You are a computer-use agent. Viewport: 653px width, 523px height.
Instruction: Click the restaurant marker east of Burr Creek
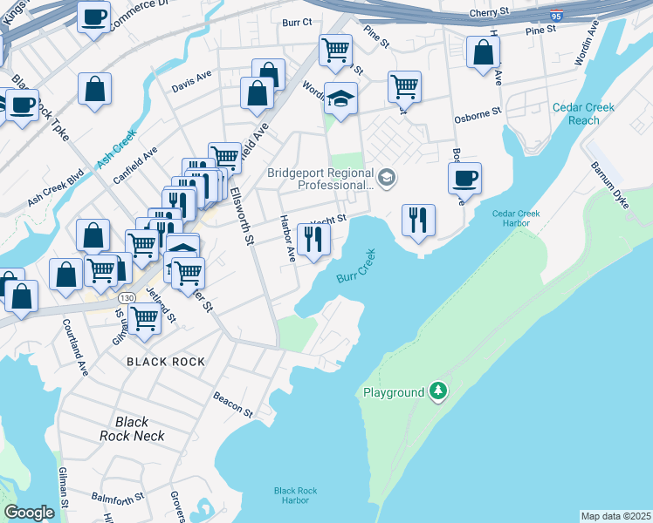coord(418,222)
